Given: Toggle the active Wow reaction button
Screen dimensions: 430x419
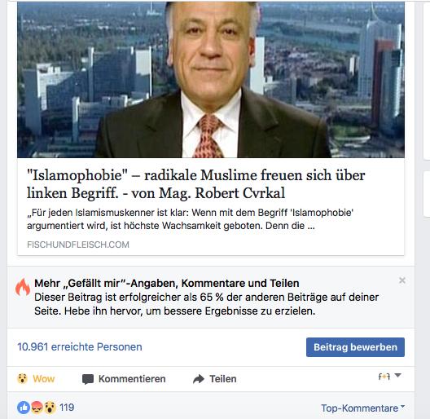Looking at the screenshot, I should (x=36, y=379).
